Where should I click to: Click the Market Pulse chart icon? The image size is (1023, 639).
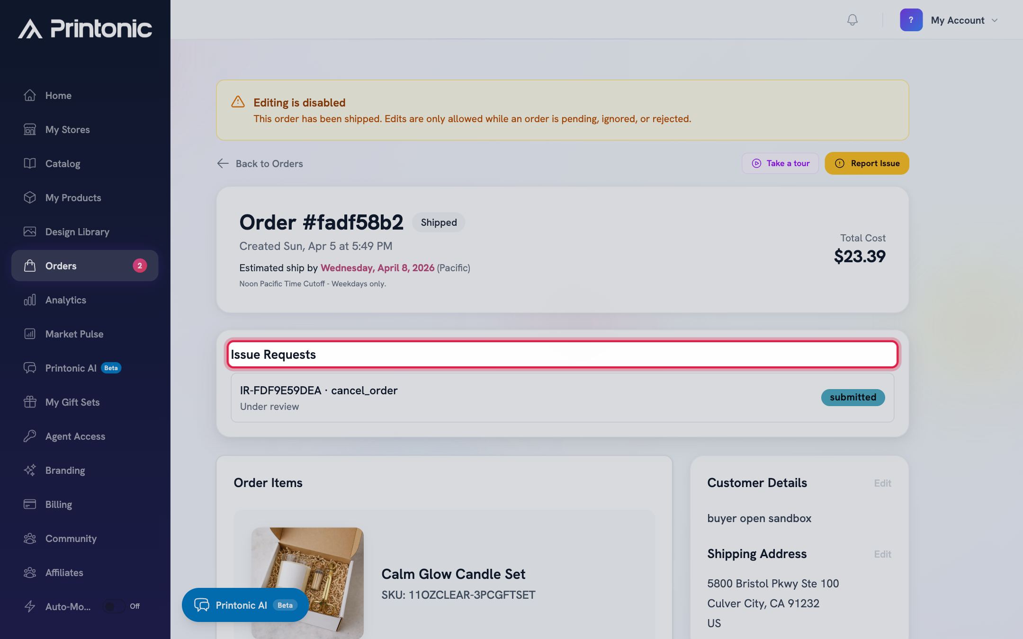pos(30,334)
